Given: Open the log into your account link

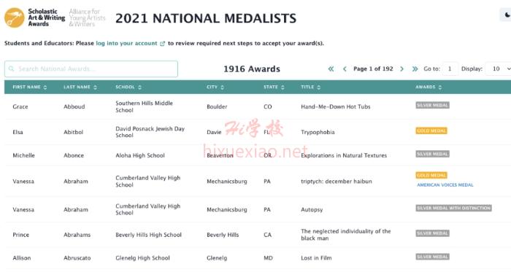Looking at the screenshot, I should [126, 43].
